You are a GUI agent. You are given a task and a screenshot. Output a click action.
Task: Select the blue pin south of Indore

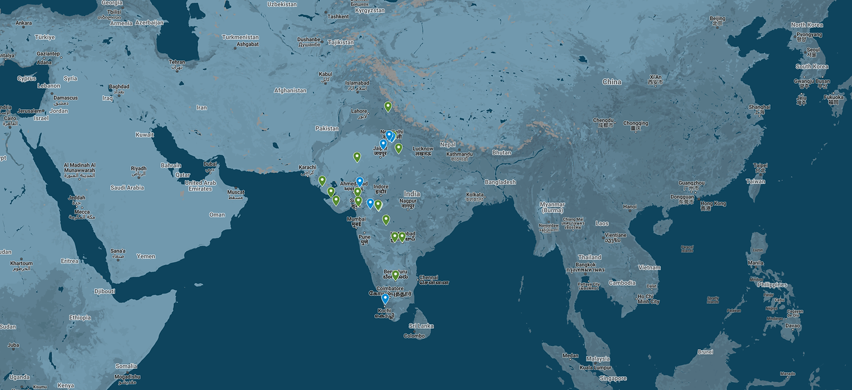coord(370,203)
